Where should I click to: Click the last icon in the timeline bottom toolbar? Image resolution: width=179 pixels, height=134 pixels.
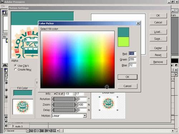pyautogui.click(x=54, y=131)
